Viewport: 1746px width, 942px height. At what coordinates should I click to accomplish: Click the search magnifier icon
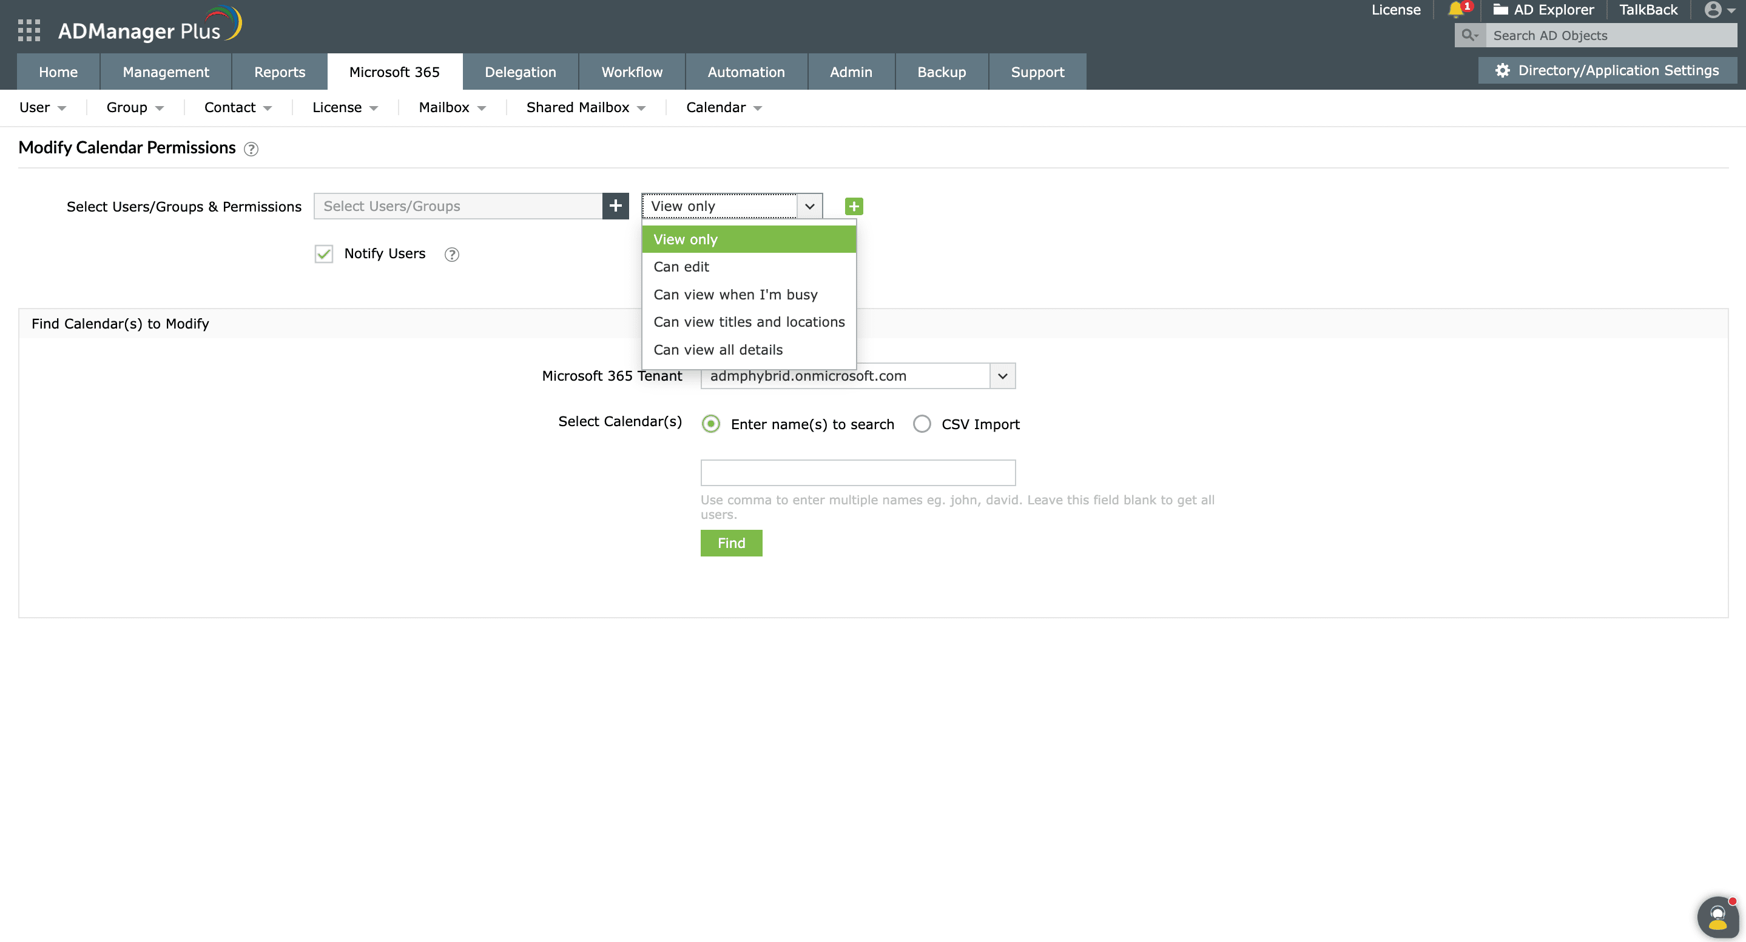point(1469,35)
